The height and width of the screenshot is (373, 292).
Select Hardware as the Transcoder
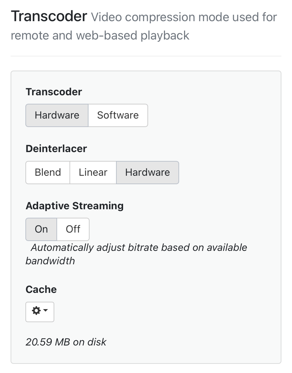pyautogui.click(x=57, y=115)
